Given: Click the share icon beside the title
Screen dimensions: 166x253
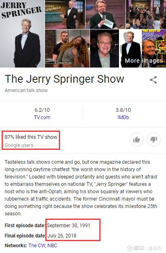Looking at the screenshot, I should (153, 80).
